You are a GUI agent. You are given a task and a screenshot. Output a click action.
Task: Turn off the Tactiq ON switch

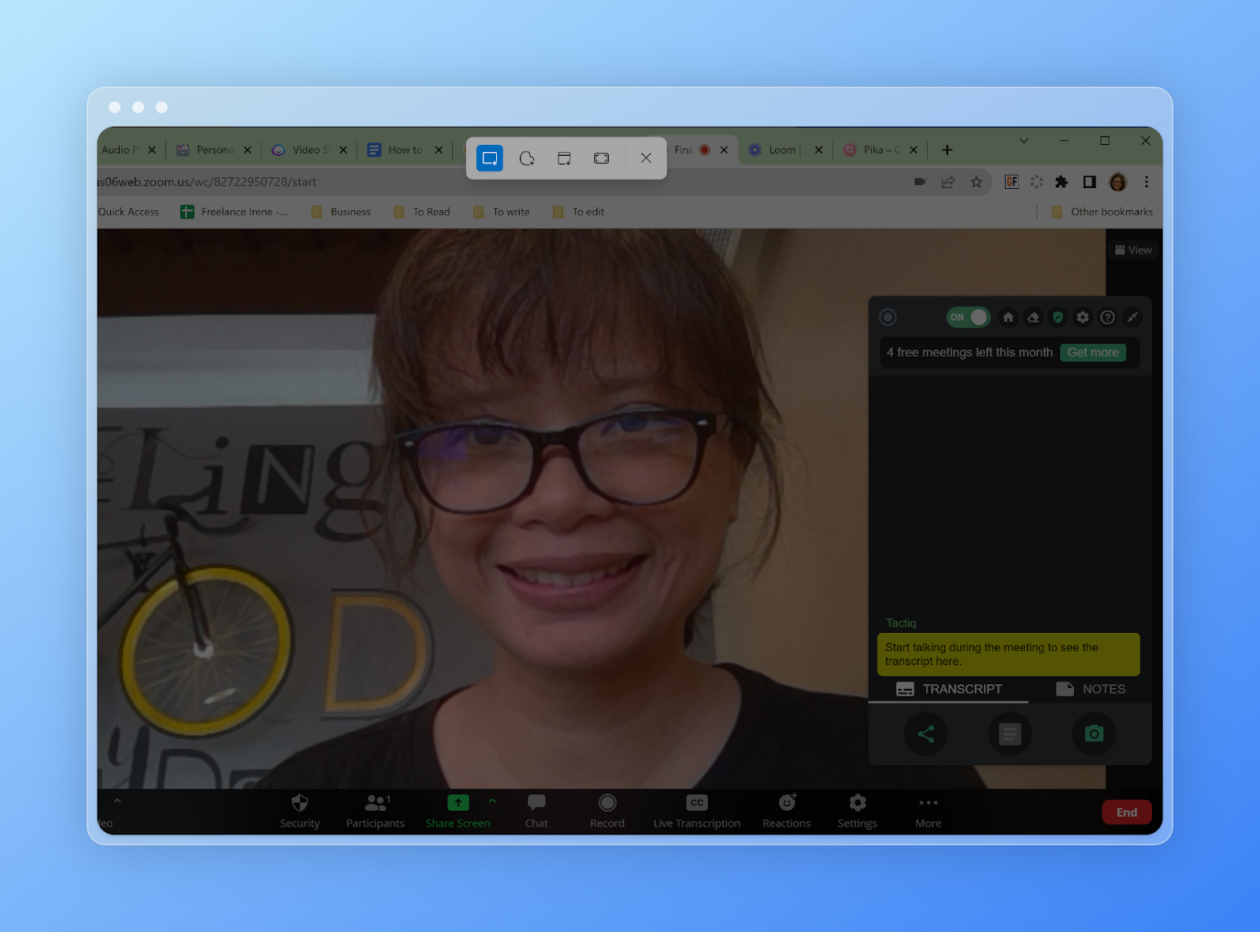click(x=967, y=317)
